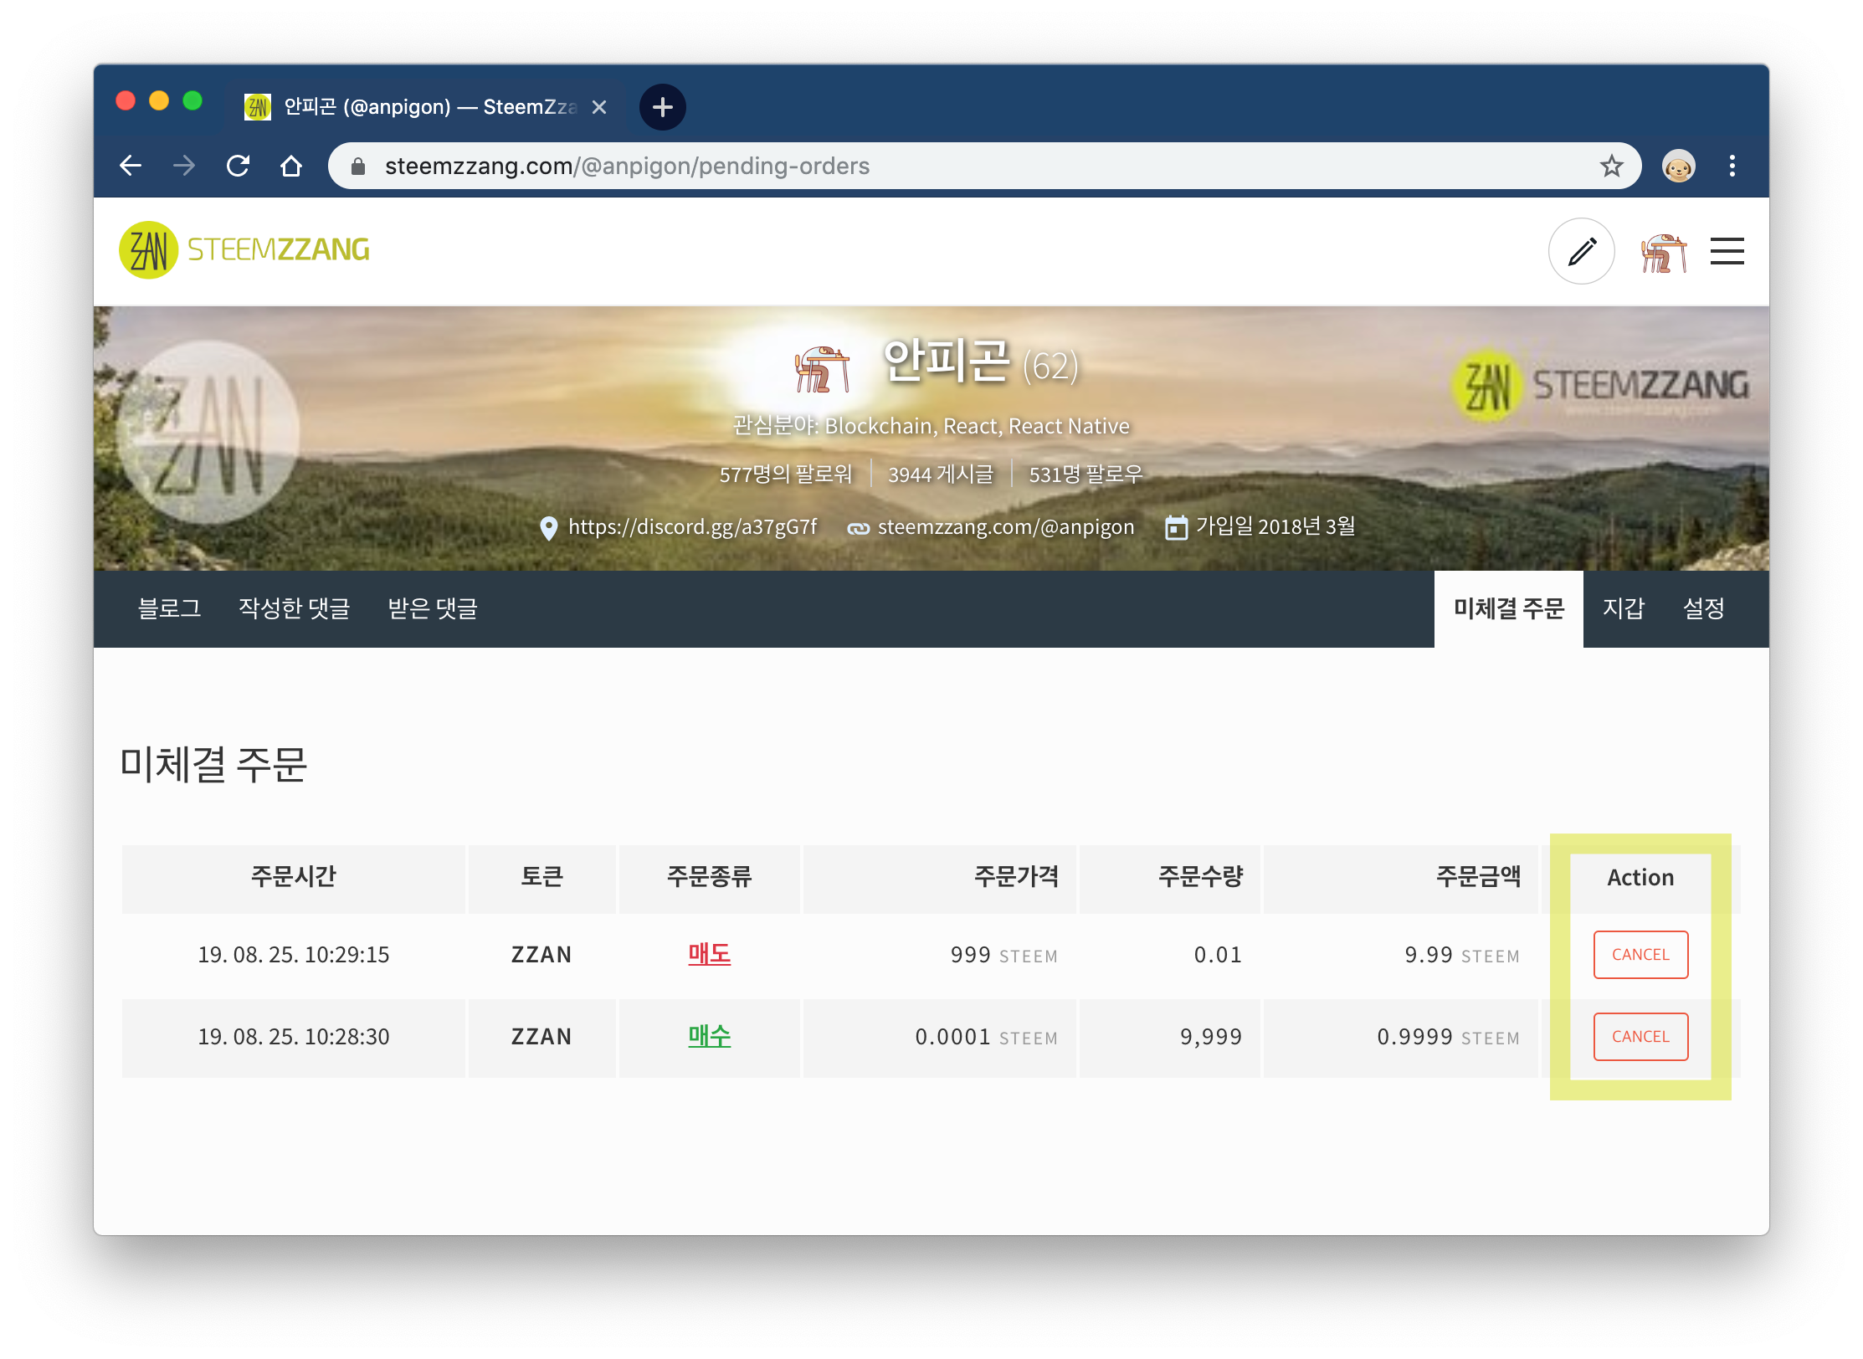Click the Chrome profile avatar
This screenshot has height=1359, width=1863.
[1678, 166]
